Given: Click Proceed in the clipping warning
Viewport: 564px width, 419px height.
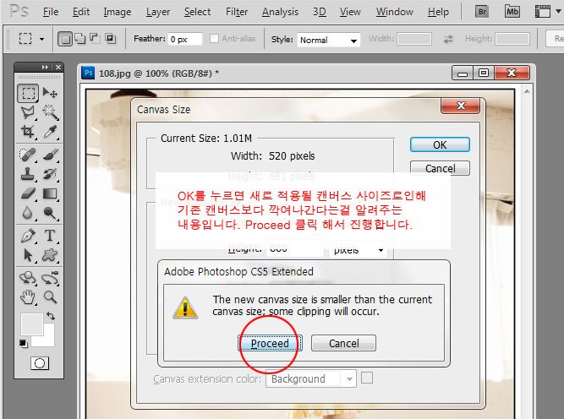Looking at the screenshot, I should coord(270,343).
